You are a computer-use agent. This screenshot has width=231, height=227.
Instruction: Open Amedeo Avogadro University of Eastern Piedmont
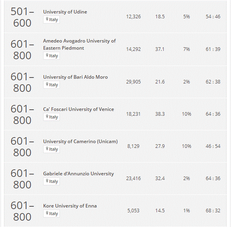coord(79,45)
